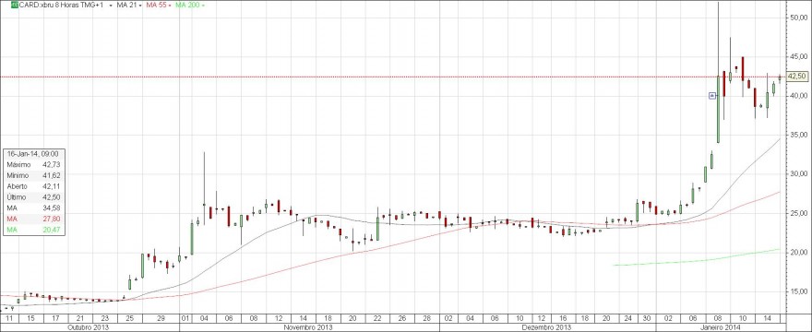The height and width of the screenshot is (332, 812).
Task: Click the small blue event marker near the 40,00 level
Action: [x=712, y=95]
